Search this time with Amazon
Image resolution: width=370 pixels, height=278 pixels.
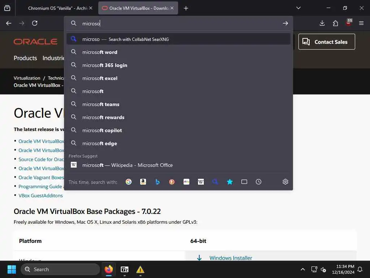point(143,182)
